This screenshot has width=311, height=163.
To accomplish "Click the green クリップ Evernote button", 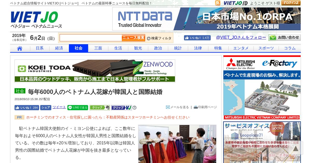I will coord(100,108).
